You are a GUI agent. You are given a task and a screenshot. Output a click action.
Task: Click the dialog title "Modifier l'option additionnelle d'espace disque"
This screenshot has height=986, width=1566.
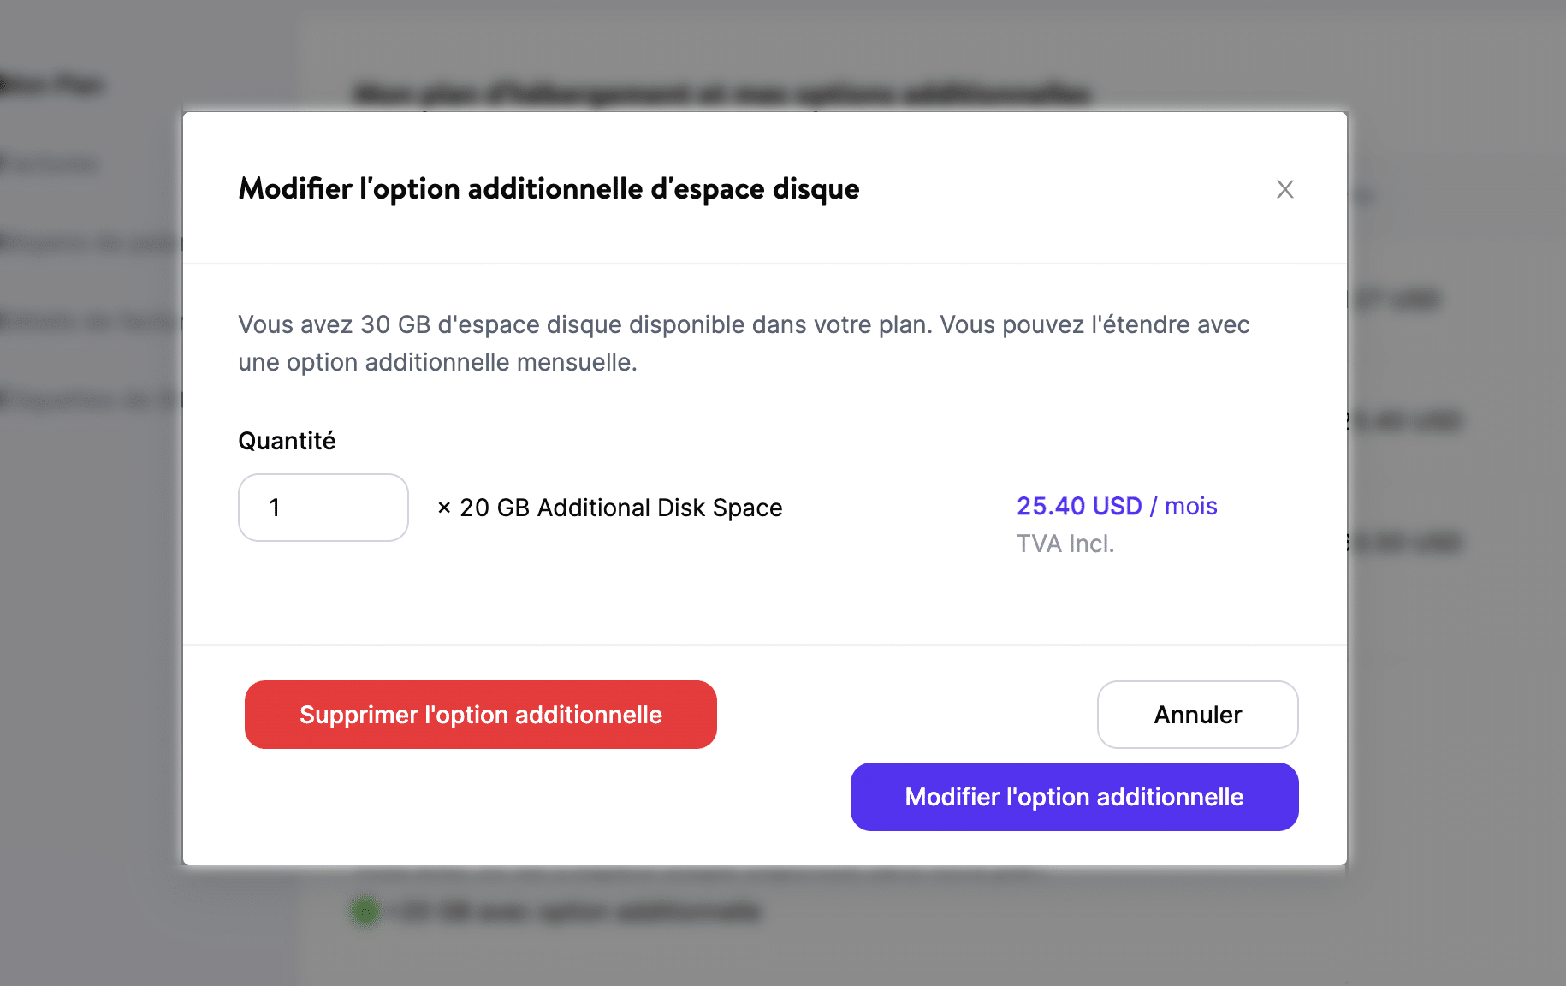(548, 189)
